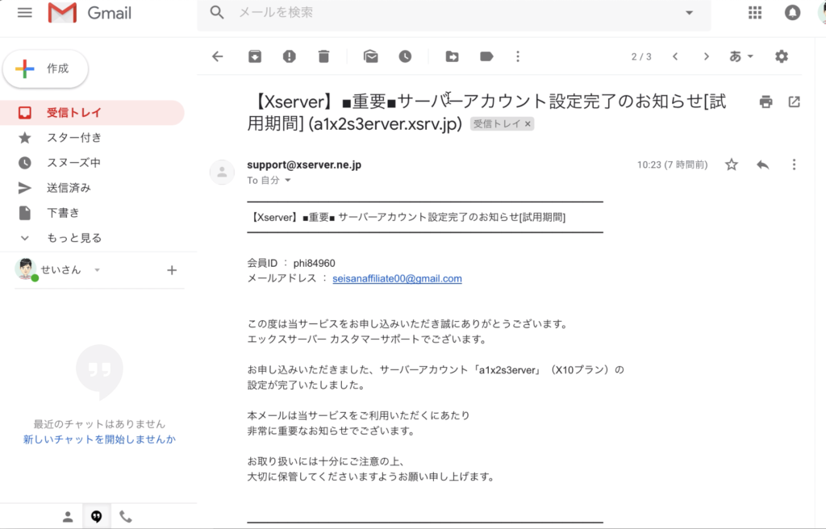Open the email in a new window
This screenshot has width=826, height=529.
pyautogui.click(x=794, y=102)
